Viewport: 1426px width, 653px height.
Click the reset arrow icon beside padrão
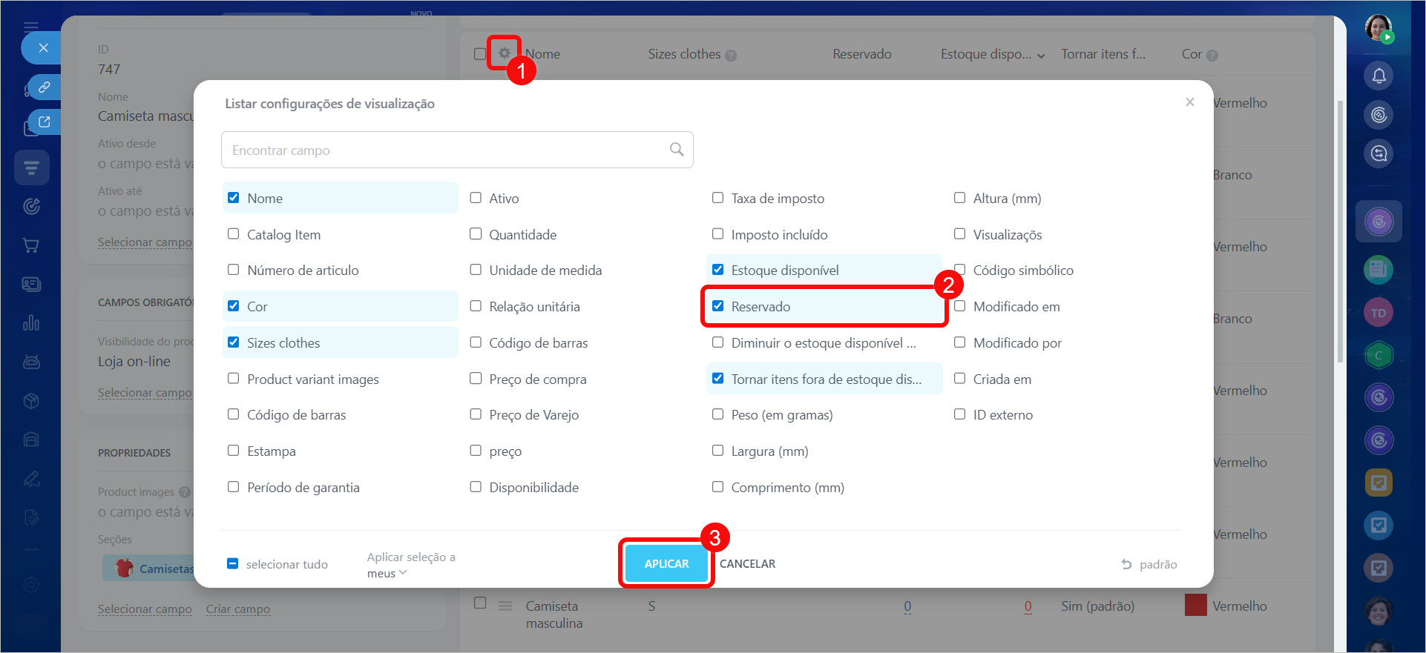(x=1126, y=564)
